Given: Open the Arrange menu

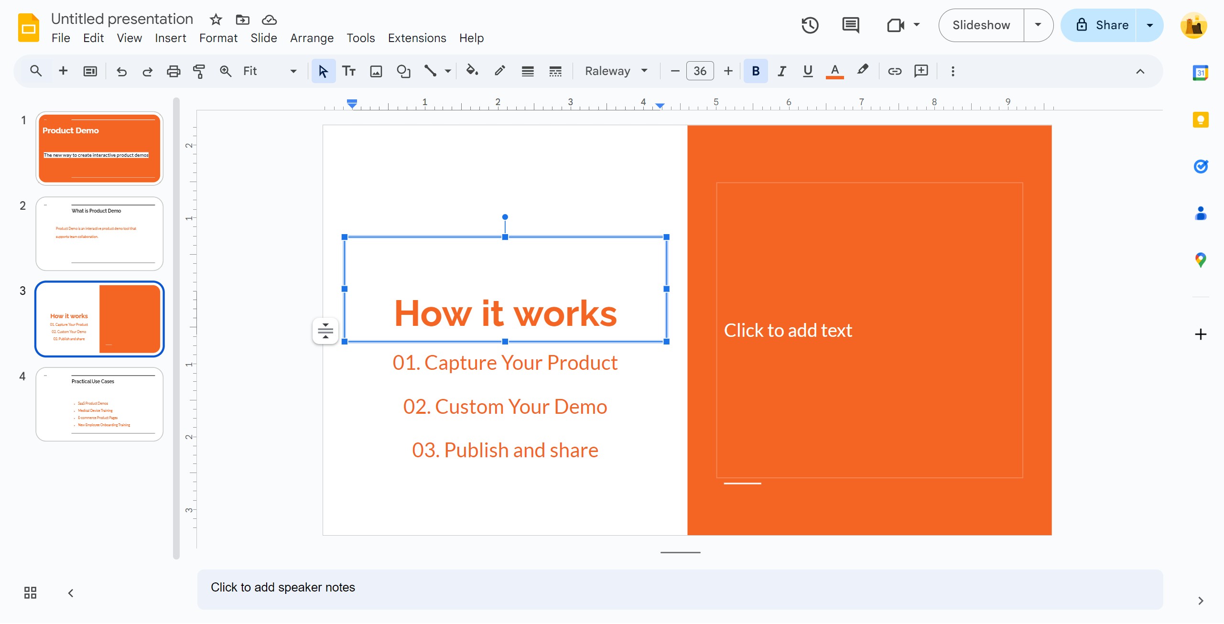Looking at the screenshot, I should click(x=312, y=38).
